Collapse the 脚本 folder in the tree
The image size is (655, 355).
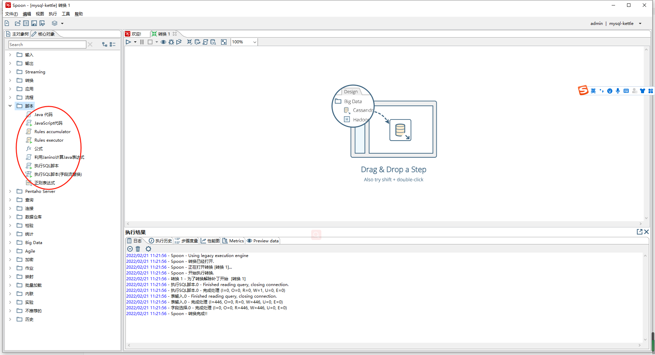point(10,106)
